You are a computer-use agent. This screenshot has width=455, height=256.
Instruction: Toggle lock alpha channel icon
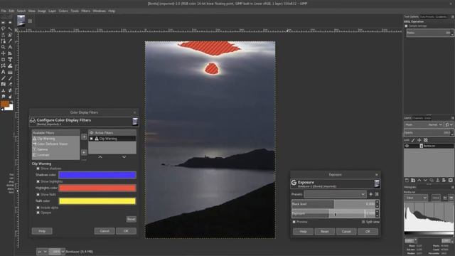point(426,140)
